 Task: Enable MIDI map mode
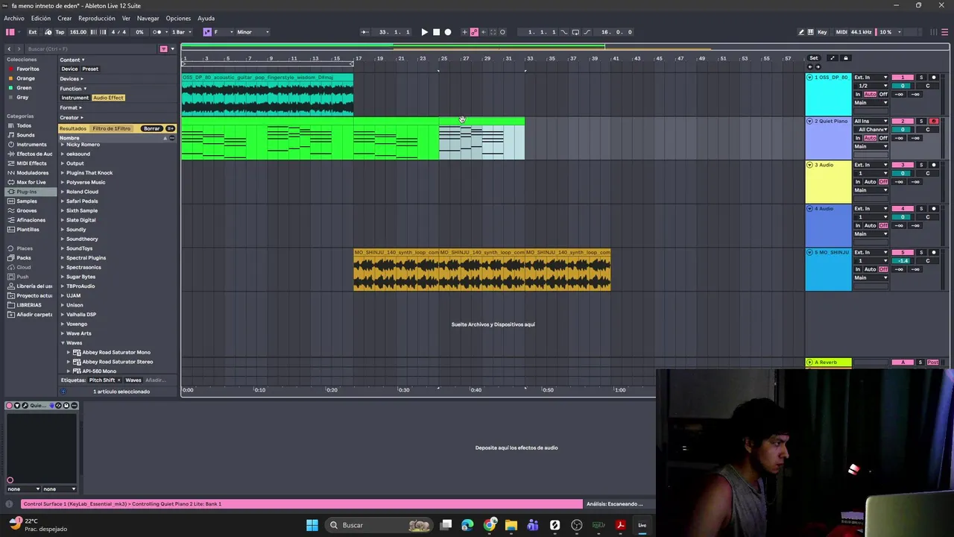point(841,32)
